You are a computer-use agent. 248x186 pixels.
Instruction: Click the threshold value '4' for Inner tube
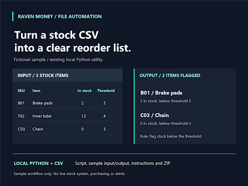[105, 116]
